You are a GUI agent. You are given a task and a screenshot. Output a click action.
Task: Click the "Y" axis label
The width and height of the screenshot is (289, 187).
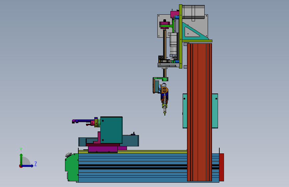coord(21,150)
